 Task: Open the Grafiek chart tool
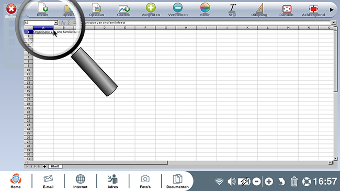124,9
